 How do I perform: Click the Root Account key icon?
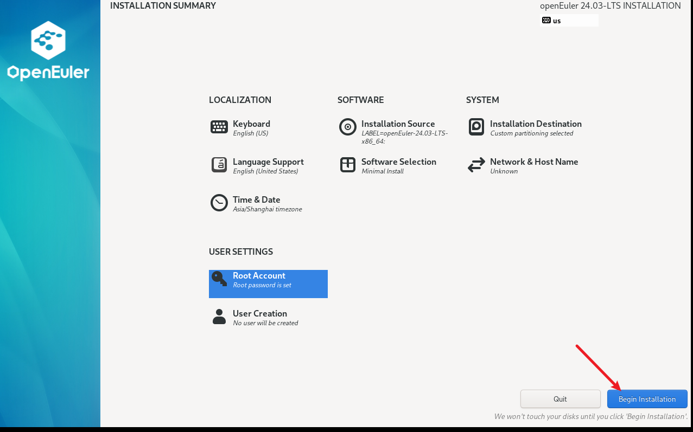coord(219,279)
